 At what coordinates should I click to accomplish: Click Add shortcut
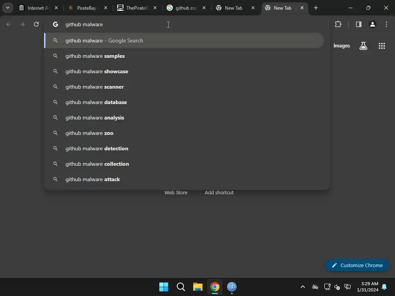point(219,193)
